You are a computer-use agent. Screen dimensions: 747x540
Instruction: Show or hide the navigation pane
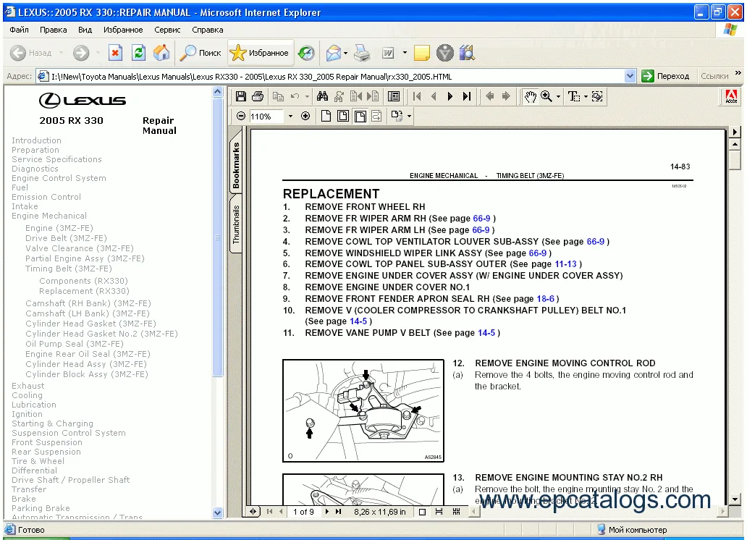click(394, 97)
